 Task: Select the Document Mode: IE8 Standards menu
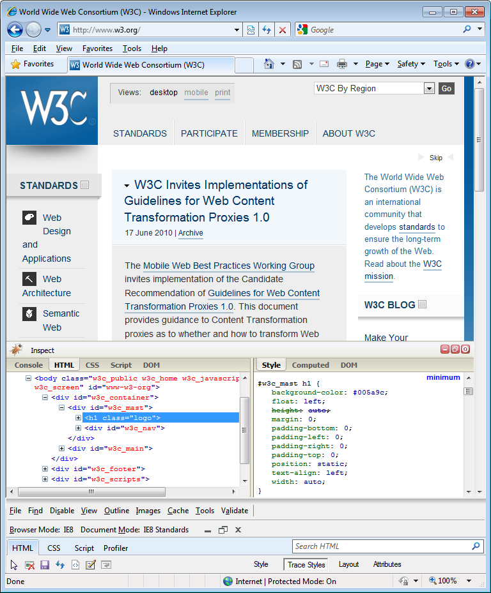pos(134,529)
